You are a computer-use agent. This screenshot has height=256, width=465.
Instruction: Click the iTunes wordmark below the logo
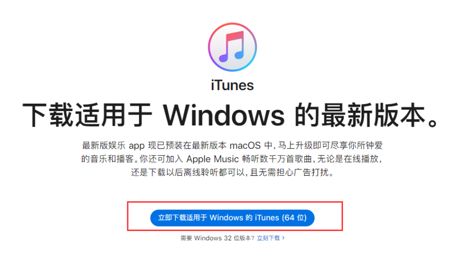coord(232,85)
